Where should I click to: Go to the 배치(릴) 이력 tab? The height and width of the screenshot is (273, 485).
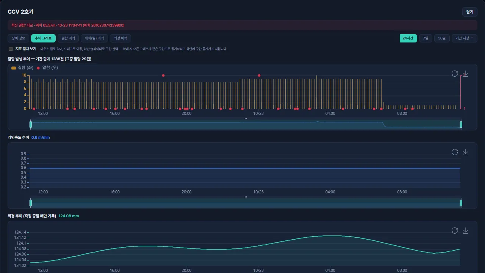pyautogui.click(x=94, y=38)
